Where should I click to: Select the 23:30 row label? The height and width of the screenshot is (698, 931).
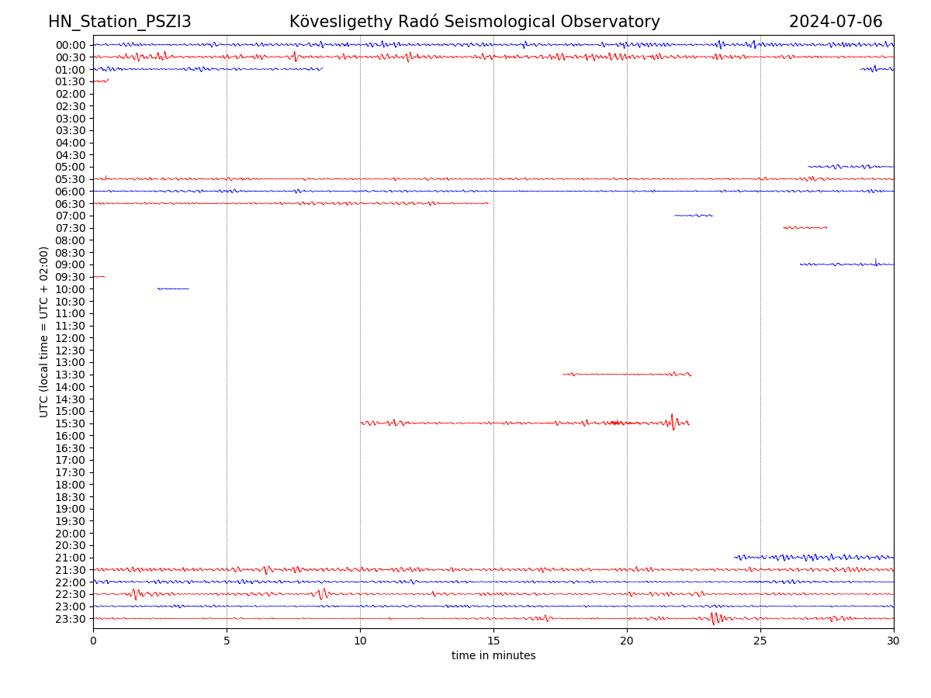click(x=70, y=619)
